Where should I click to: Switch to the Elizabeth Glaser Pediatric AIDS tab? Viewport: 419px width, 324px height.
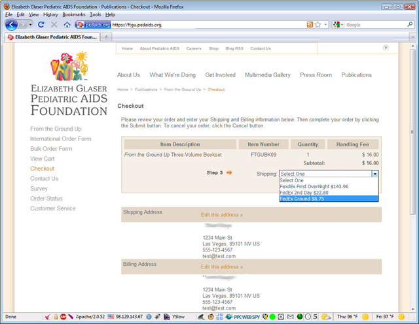pyautogui.click(x=52, y=37)
